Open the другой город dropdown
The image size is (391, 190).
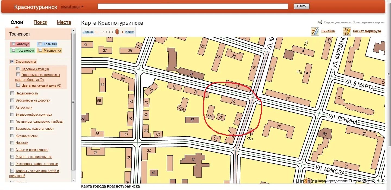(x=71, y=7)
